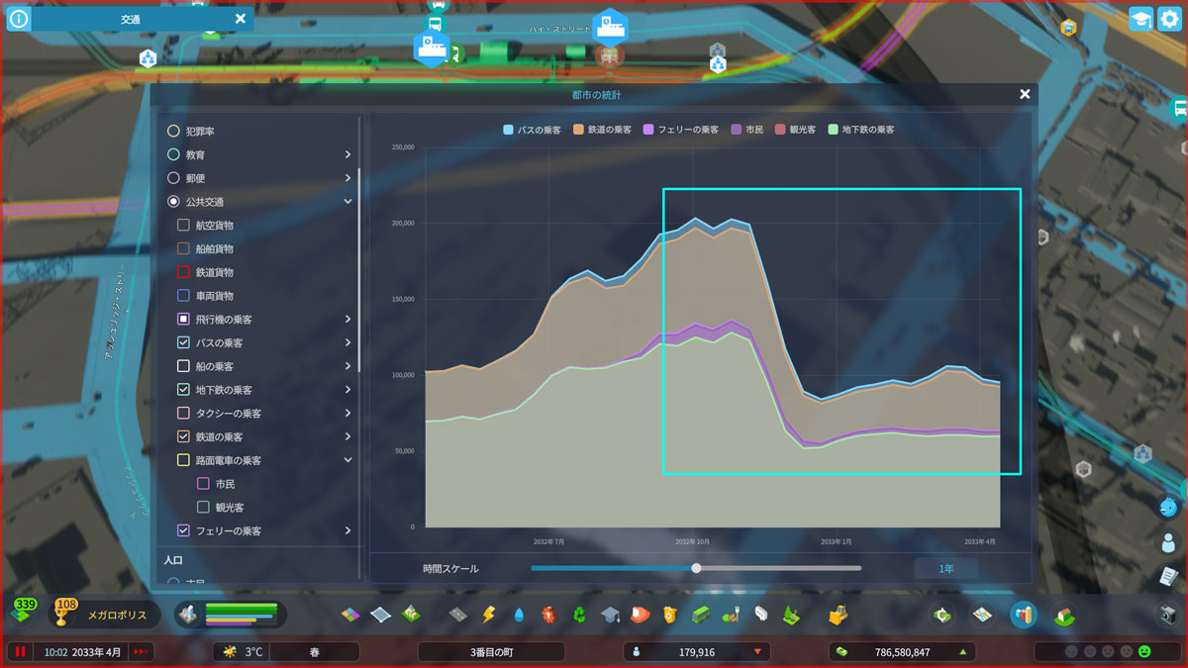This screenshot has height=668, width=1188.
Task: Select the Roads build tool
Action: click(x=457, y=615)
